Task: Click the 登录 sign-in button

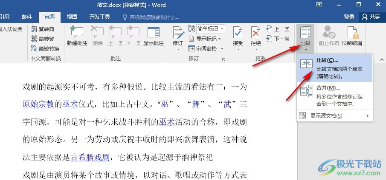Action: 349,17
